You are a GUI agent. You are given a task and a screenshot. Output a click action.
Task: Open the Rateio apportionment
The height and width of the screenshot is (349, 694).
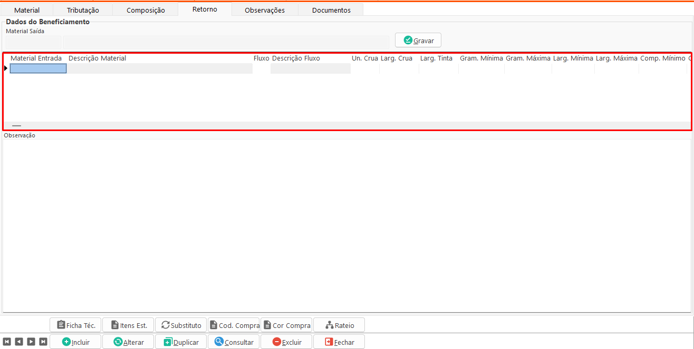[x=339, y=325]
